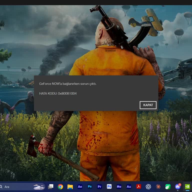192x192 pixels.
Task: Open the green leaf app on the taskbar
Action: point(168,186)
